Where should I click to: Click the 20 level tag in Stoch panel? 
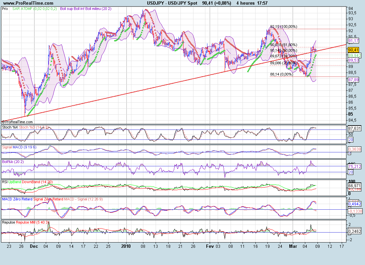[x=351, y=140]
